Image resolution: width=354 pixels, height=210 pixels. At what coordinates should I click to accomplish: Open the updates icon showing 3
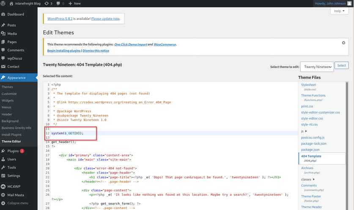click(x=48, y=3)
